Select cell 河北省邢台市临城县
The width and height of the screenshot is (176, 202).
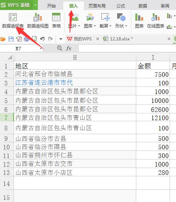75,74
